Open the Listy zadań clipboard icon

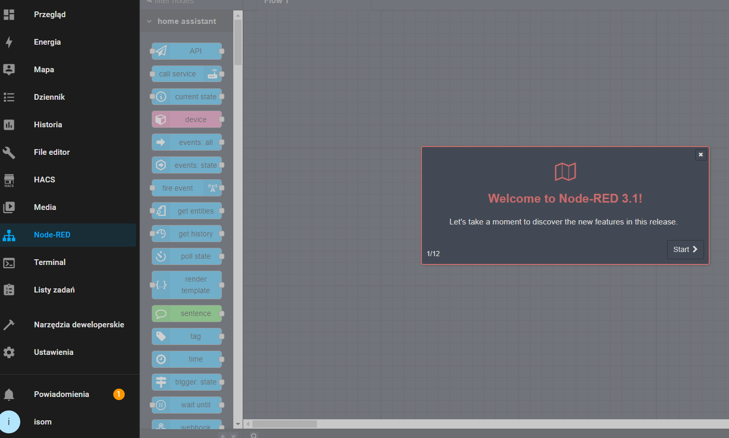tap(9, 290)
